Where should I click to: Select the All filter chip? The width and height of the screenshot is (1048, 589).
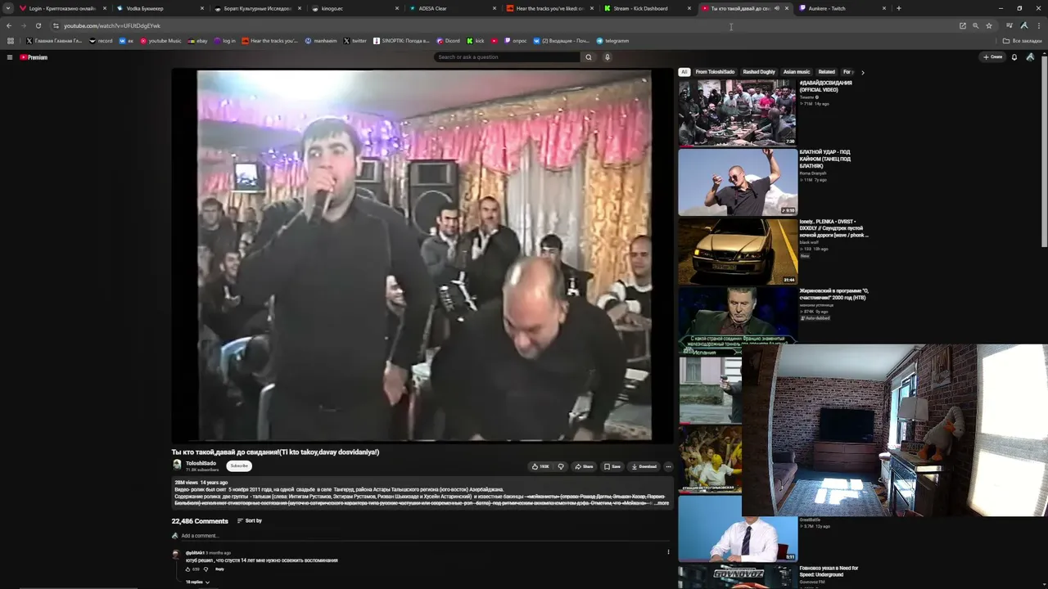pos(684,72)
